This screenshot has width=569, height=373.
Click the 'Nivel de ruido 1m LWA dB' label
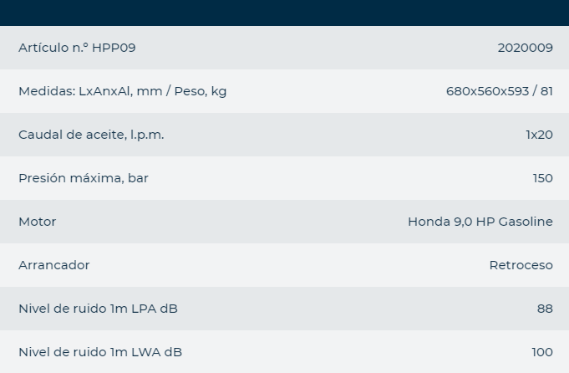pos(99,352)
